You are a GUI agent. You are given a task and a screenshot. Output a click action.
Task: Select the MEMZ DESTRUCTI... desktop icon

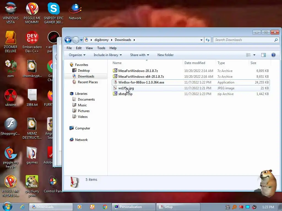click(x=32, y=128)
